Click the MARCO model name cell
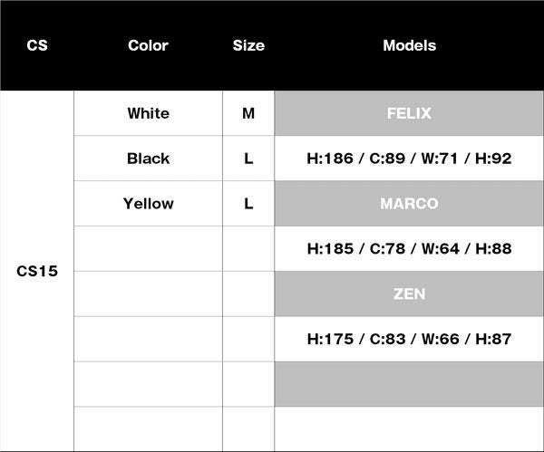Screen dimensions: 544x452 pyautogui.click(x=409, y=204)
